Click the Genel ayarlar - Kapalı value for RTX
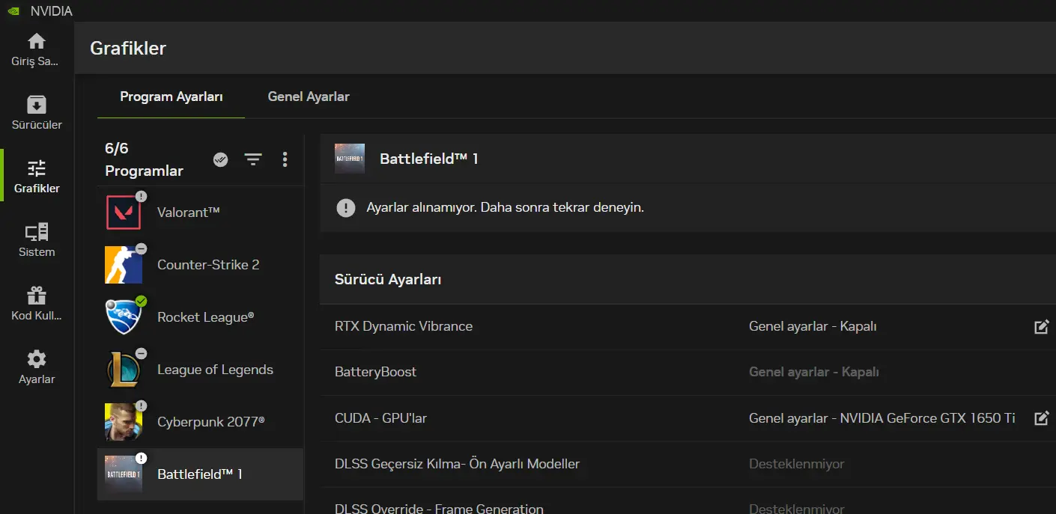This screenshot has width=1056, height=514. coord(813,326)
